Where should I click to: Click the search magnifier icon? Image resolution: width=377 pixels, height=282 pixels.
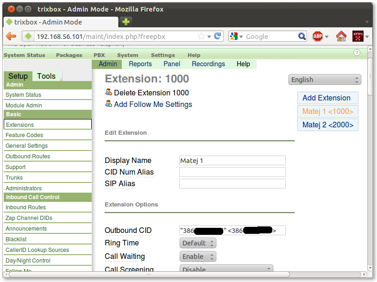click(x=302, y=36)
